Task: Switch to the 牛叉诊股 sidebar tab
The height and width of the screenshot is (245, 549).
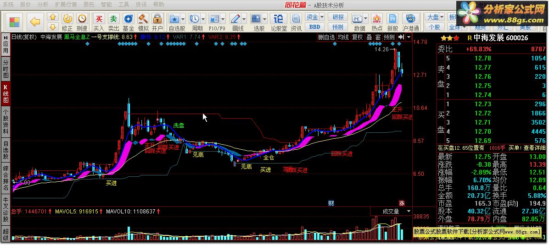Action: pos(6,210)
